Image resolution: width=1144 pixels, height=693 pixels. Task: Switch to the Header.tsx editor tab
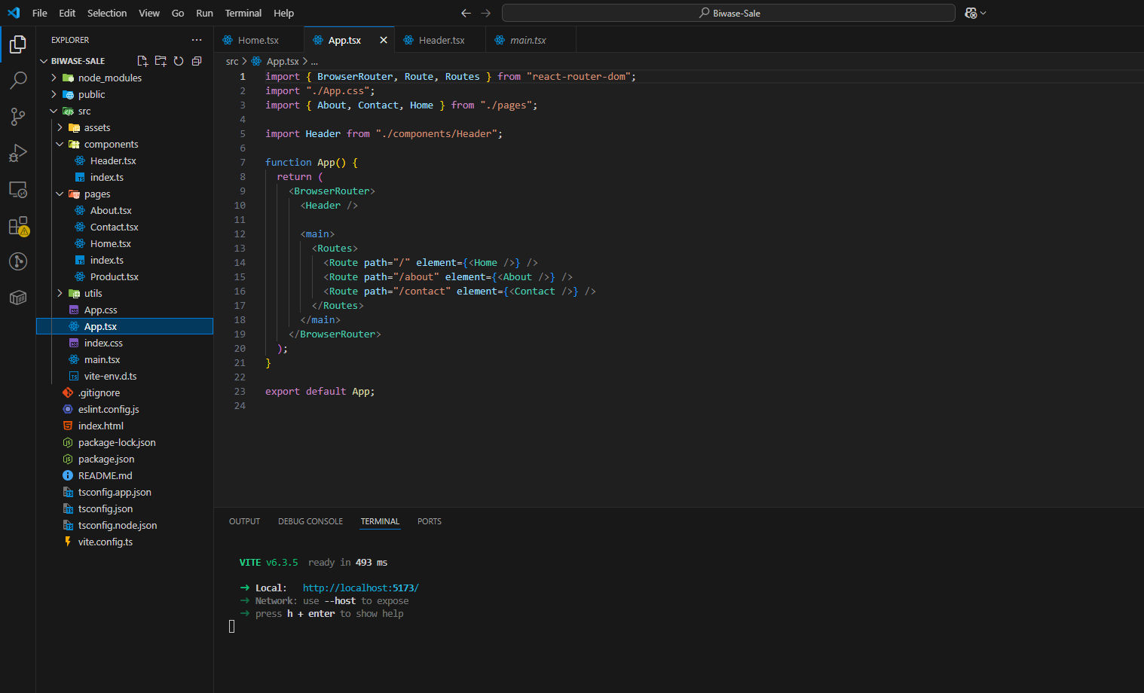point(441,40)
